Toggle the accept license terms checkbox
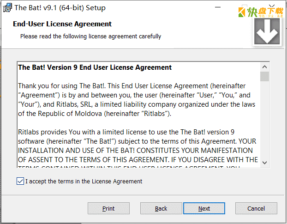The width and height of the screenshot is (287, 224). (20, 181)
